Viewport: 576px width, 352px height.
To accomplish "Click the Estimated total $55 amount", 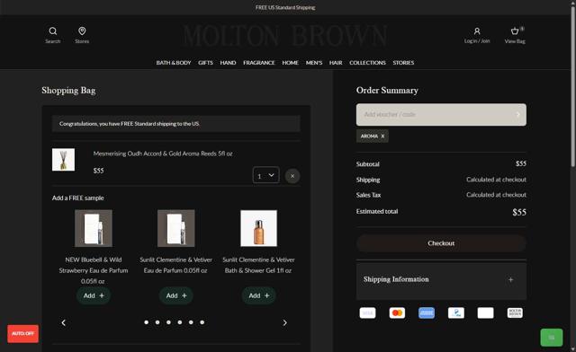I will 519,212.
